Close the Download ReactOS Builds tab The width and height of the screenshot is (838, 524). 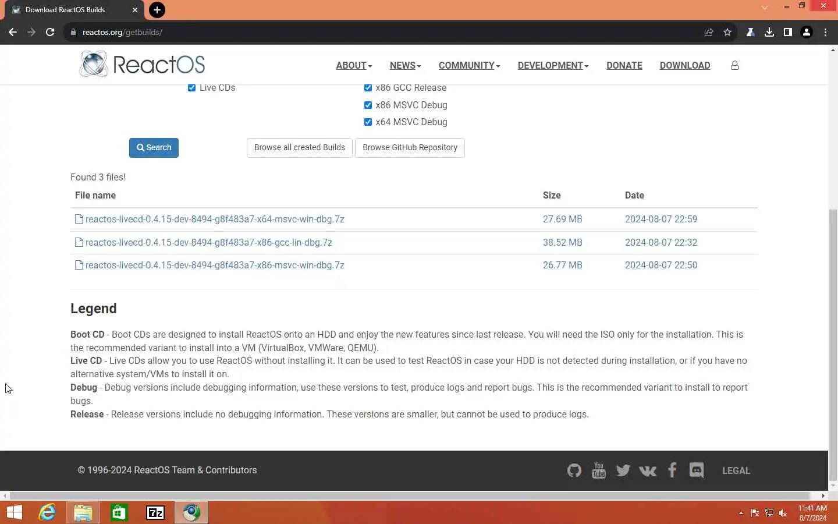(134, 10)
